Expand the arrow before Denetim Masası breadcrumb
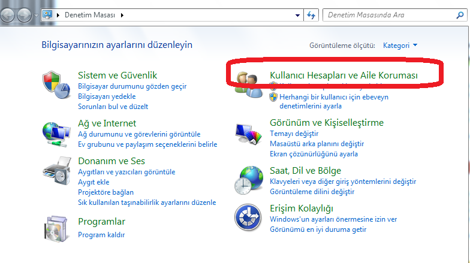This screenshot has height=263, width=470. click(x=58, y=15)
